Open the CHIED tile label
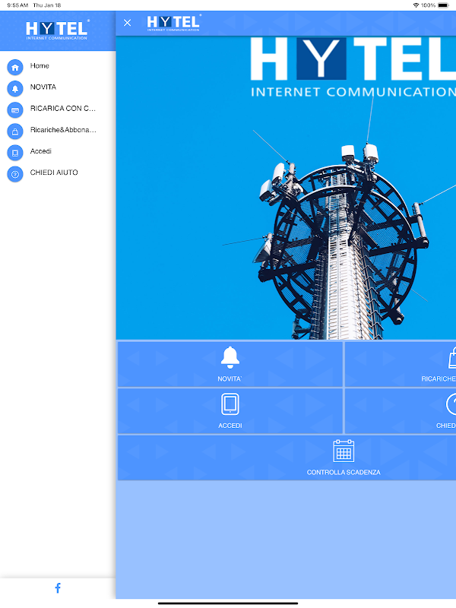This screenshot has height=608, width=456. [x=446, y=426]
